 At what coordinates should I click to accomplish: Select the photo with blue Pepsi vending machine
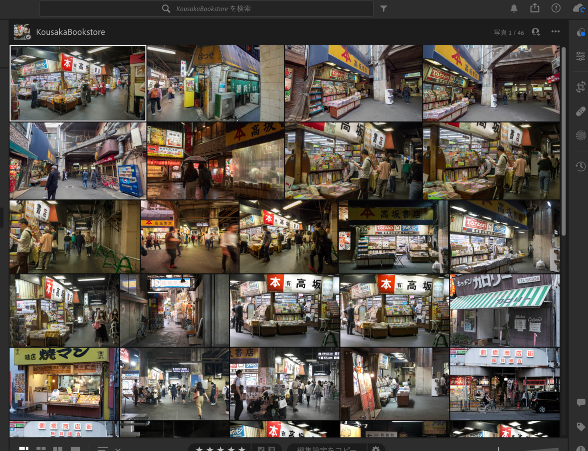pos(77,161)
